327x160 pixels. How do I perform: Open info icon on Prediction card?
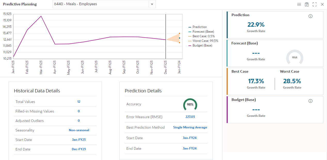pyautogui.click(x=310, y=16)
